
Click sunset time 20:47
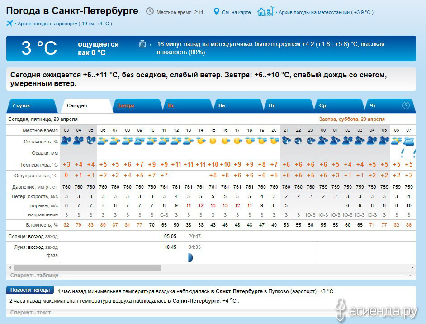tap(194, 236)
